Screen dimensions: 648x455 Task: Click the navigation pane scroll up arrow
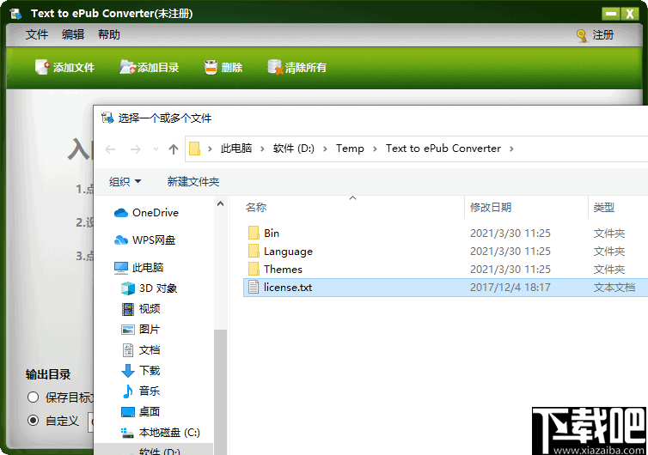pyautogui.click(x=220, y=203)
